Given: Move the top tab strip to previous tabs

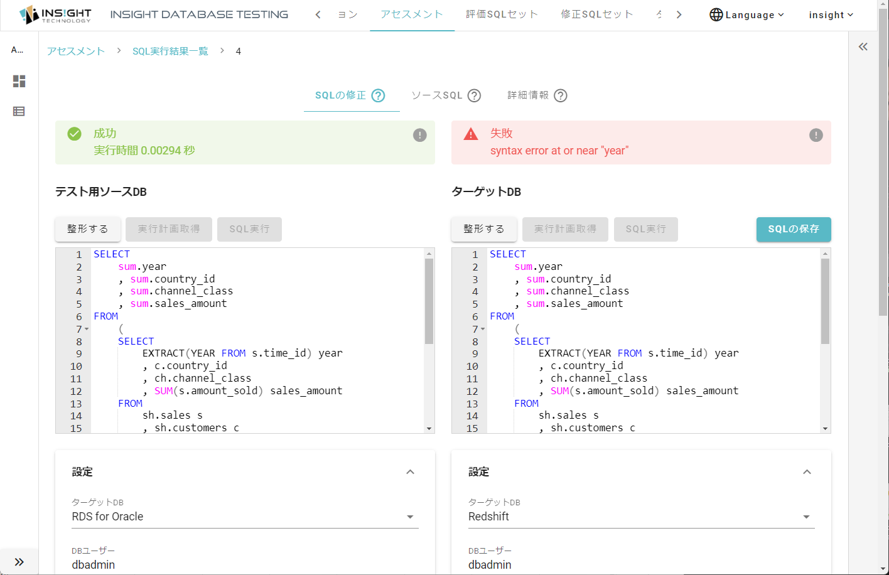Looking at the screenshot, I should coord(318,14).
